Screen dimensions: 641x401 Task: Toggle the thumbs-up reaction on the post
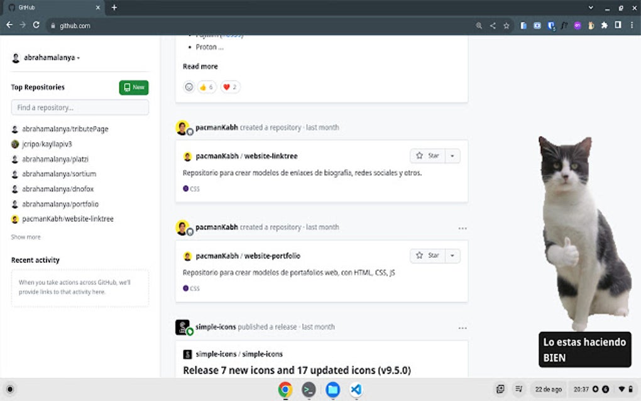205,87
